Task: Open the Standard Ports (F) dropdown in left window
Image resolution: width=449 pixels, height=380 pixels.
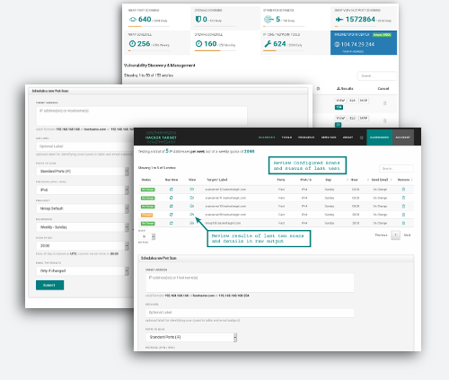Action: point(83,172)
